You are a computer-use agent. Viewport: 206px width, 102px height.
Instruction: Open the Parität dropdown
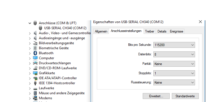pos(174,64)
